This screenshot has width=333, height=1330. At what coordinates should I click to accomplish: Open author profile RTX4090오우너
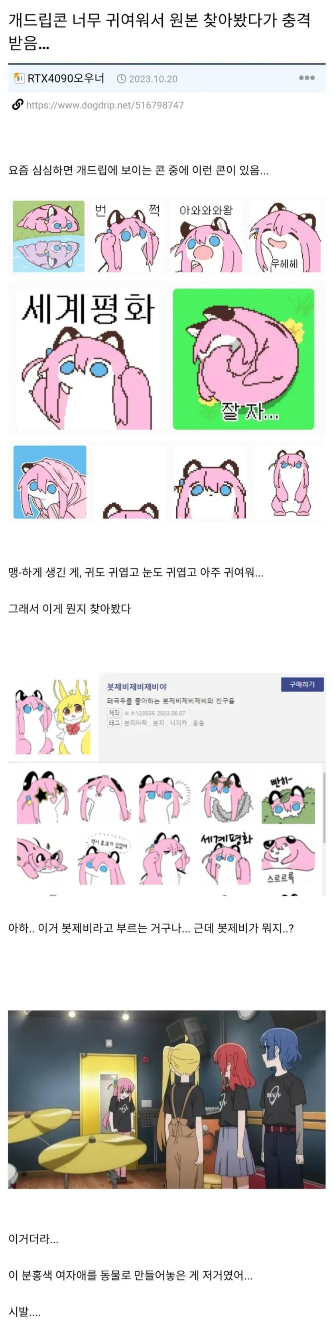(65, 79)
